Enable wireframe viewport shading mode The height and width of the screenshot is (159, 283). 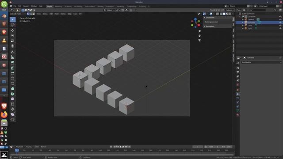coord(221,14)
